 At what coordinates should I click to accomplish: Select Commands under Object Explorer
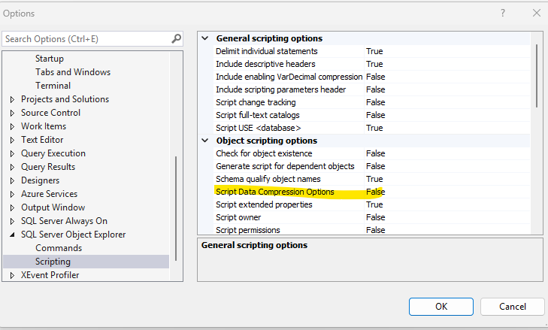tap(59, 248)
